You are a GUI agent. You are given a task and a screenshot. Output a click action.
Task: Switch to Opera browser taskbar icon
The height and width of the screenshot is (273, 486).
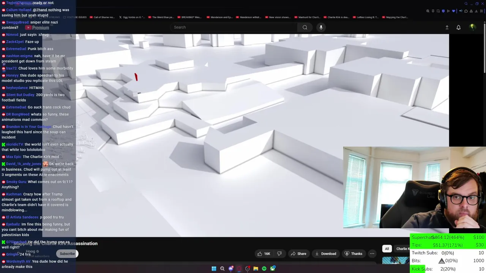[x=239, y=268]
